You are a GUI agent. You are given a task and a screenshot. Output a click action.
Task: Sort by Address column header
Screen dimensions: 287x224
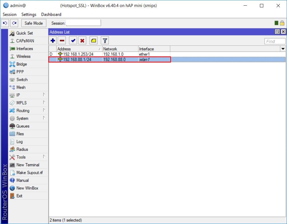point(79,49)
